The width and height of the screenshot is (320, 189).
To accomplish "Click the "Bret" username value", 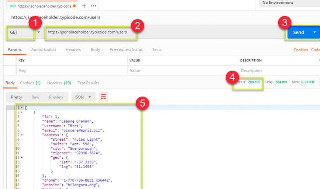I will [74, 126].
